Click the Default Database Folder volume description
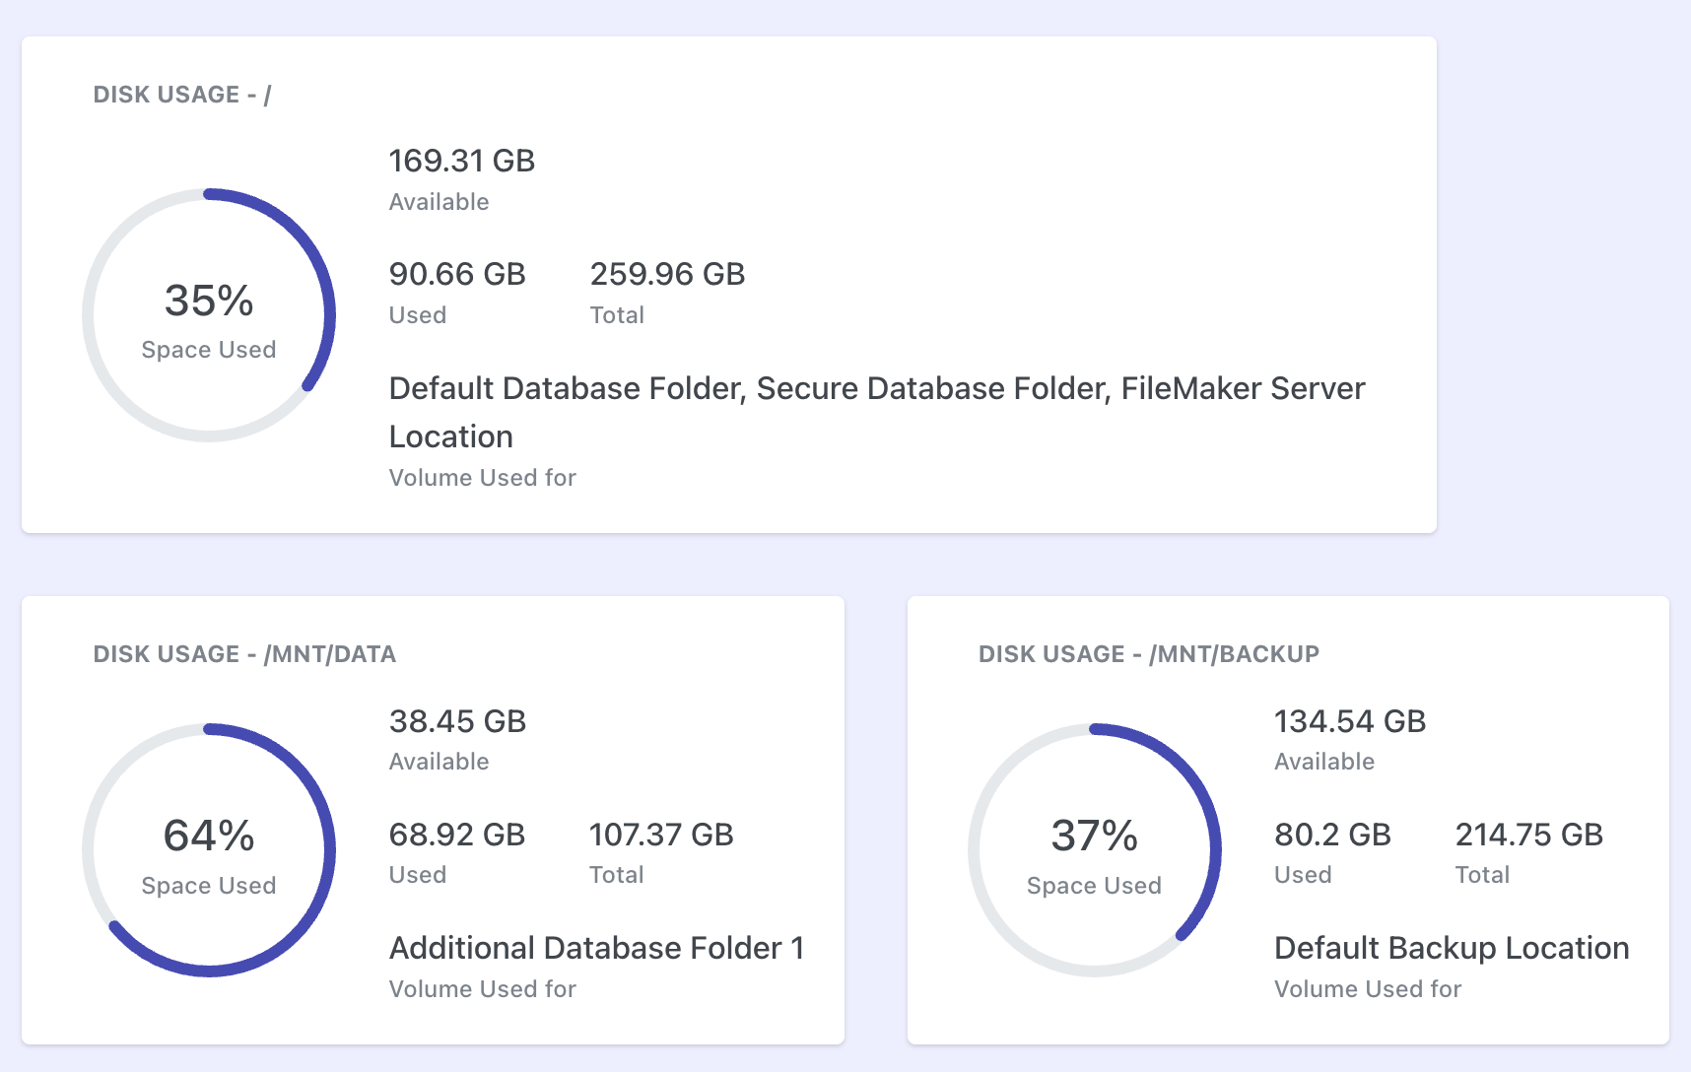The height and width of the screenshot is (1072, 1691). tap(876, 412)
